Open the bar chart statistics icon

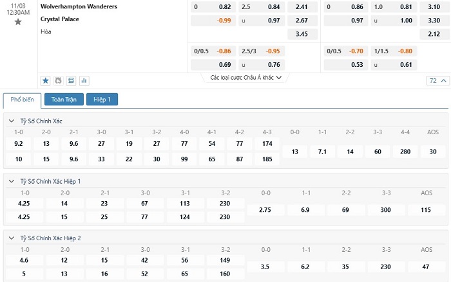84,80
